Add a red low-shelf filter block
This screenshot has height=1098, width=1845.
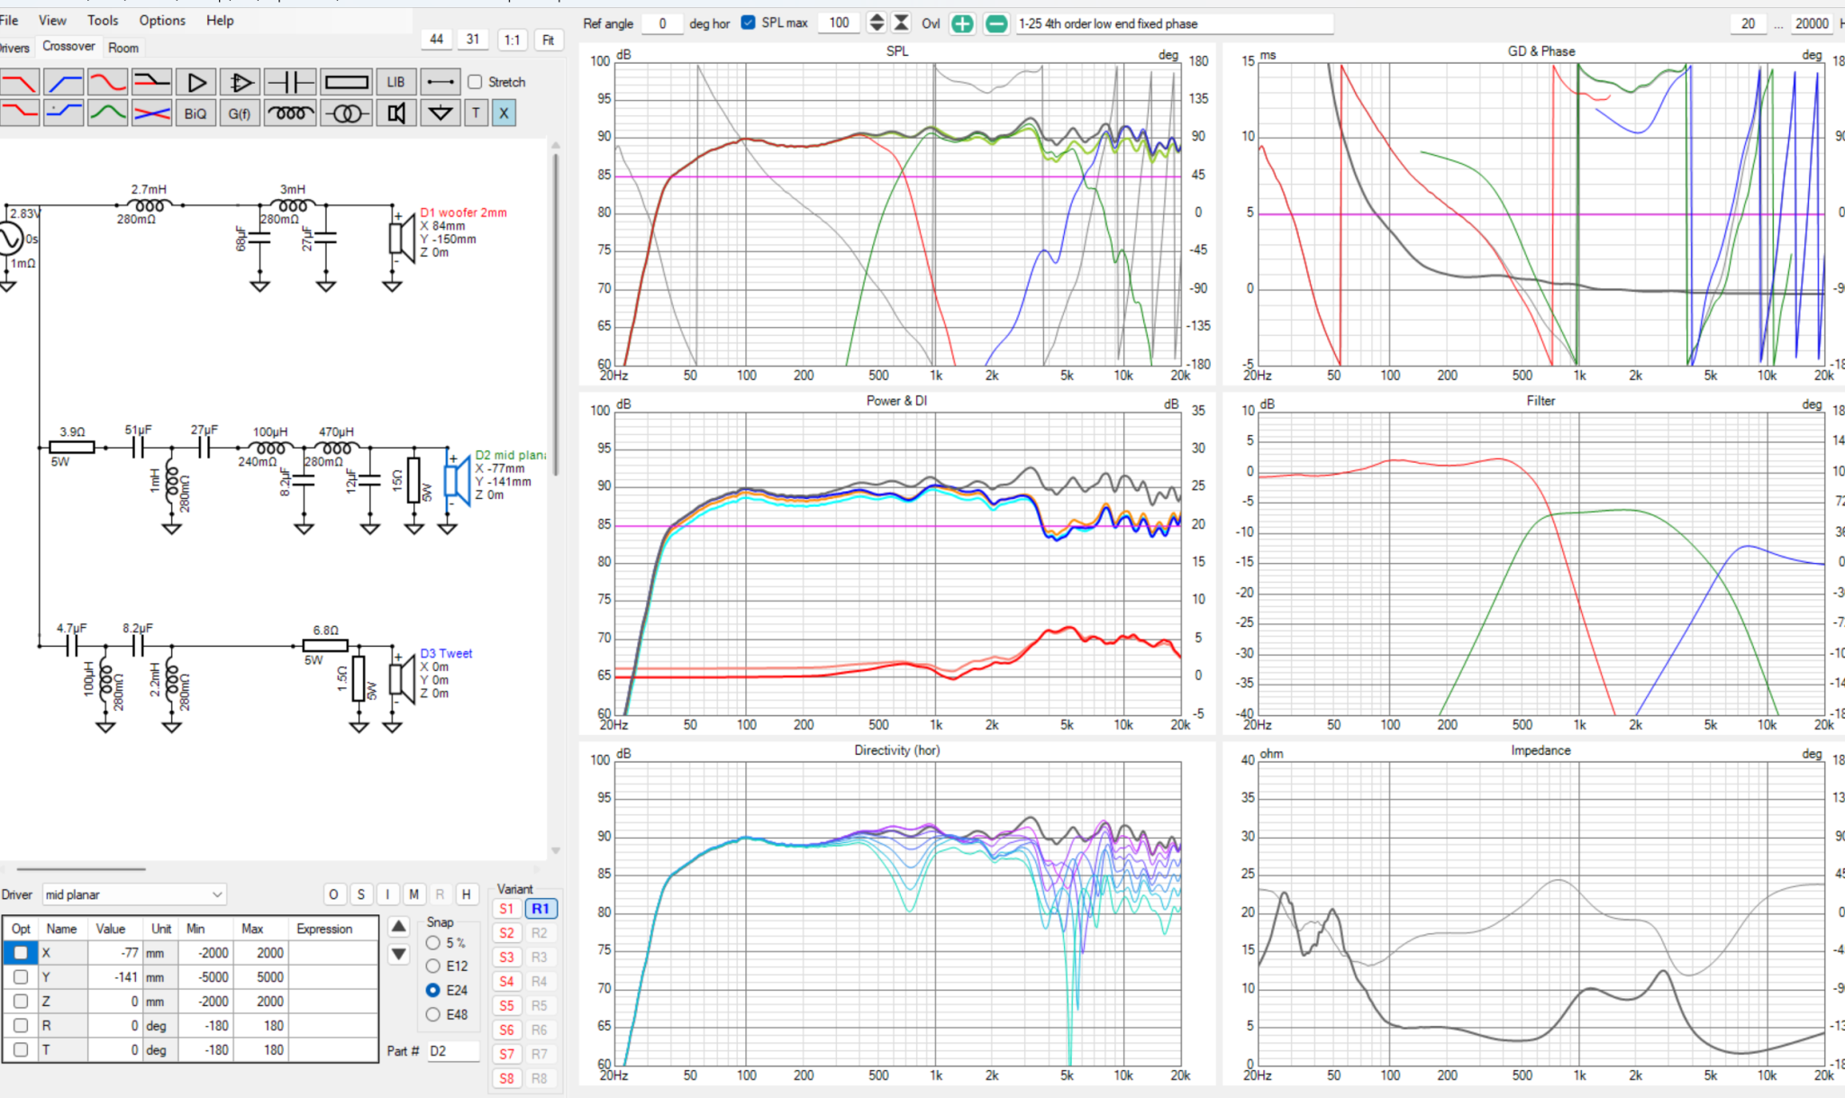click(x=20, y=113)
